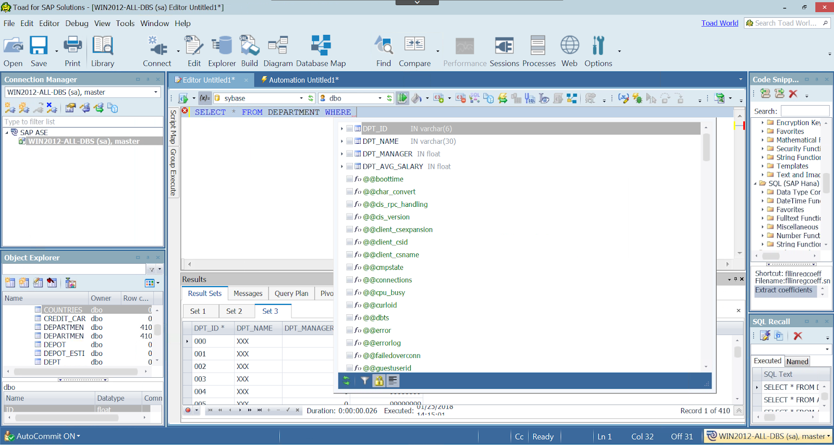The height and width of the screenshot is (445, 834).
Task: Click the editor horizontal scrollbar
Action: coord(459,264)
